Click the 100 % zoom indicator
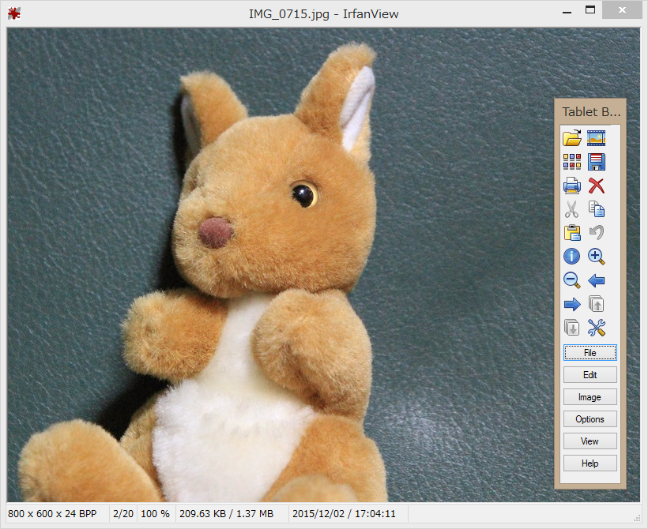The width and height of the screenshot is (648, 529). pyautogui.click(x=156, y=513)
